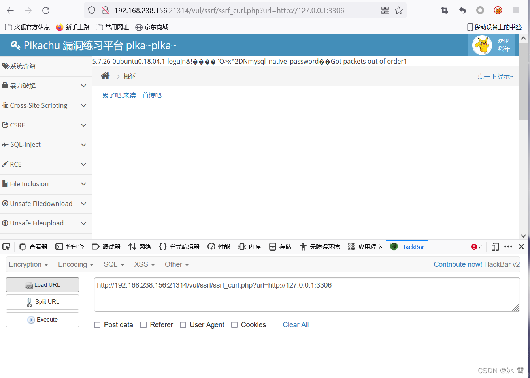Click the 点一下提示~ hint link
The image size is (530, 378).
tap(495, 77)
